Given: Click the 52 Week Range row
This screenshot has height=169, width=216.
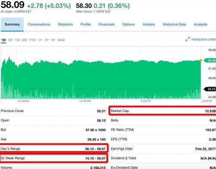Looking at the screenshot, I should 54,158.
